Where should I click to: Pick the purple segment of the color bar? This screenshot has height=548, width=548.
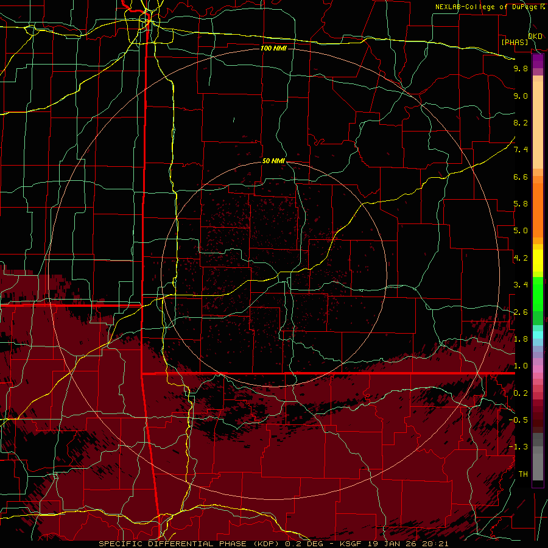pyautogui.click(x=538, y=61)
